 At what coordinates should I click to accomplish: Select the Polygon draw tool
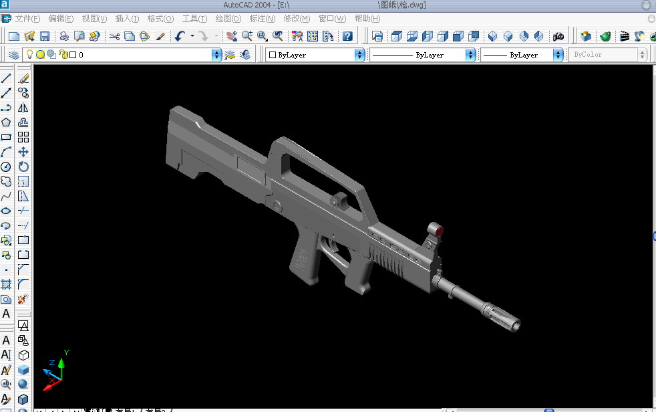pyautogui.click(x=6, y=122)
